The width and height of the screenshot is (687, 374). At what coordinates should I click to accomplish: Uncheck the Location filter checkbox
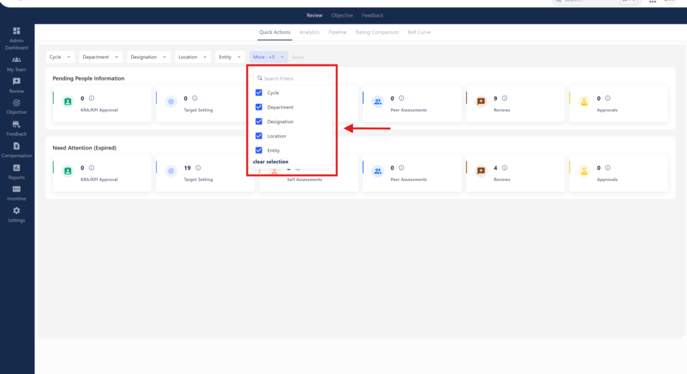(x=259, y=136)
